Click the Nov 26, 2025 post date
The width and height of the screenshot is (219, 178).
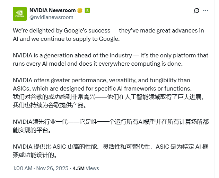click(x=52, y=168)
